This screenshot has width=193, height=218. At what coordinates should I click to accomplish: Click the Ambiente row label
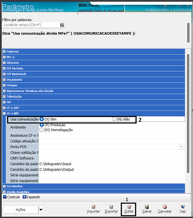pyautogui.click(x=18, y=127)
